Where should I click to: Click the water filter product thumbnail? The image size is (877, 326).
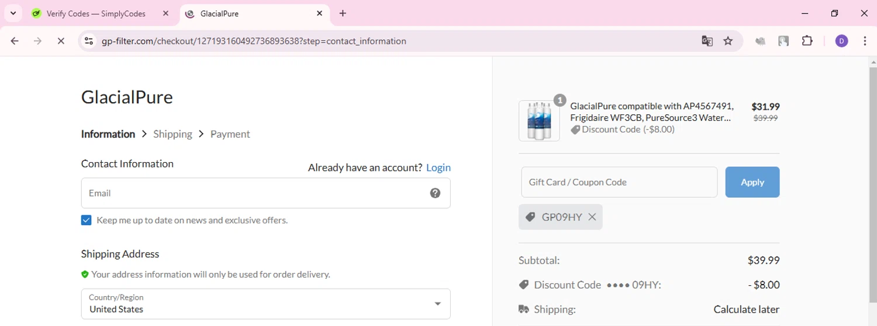tap(539, 121)
